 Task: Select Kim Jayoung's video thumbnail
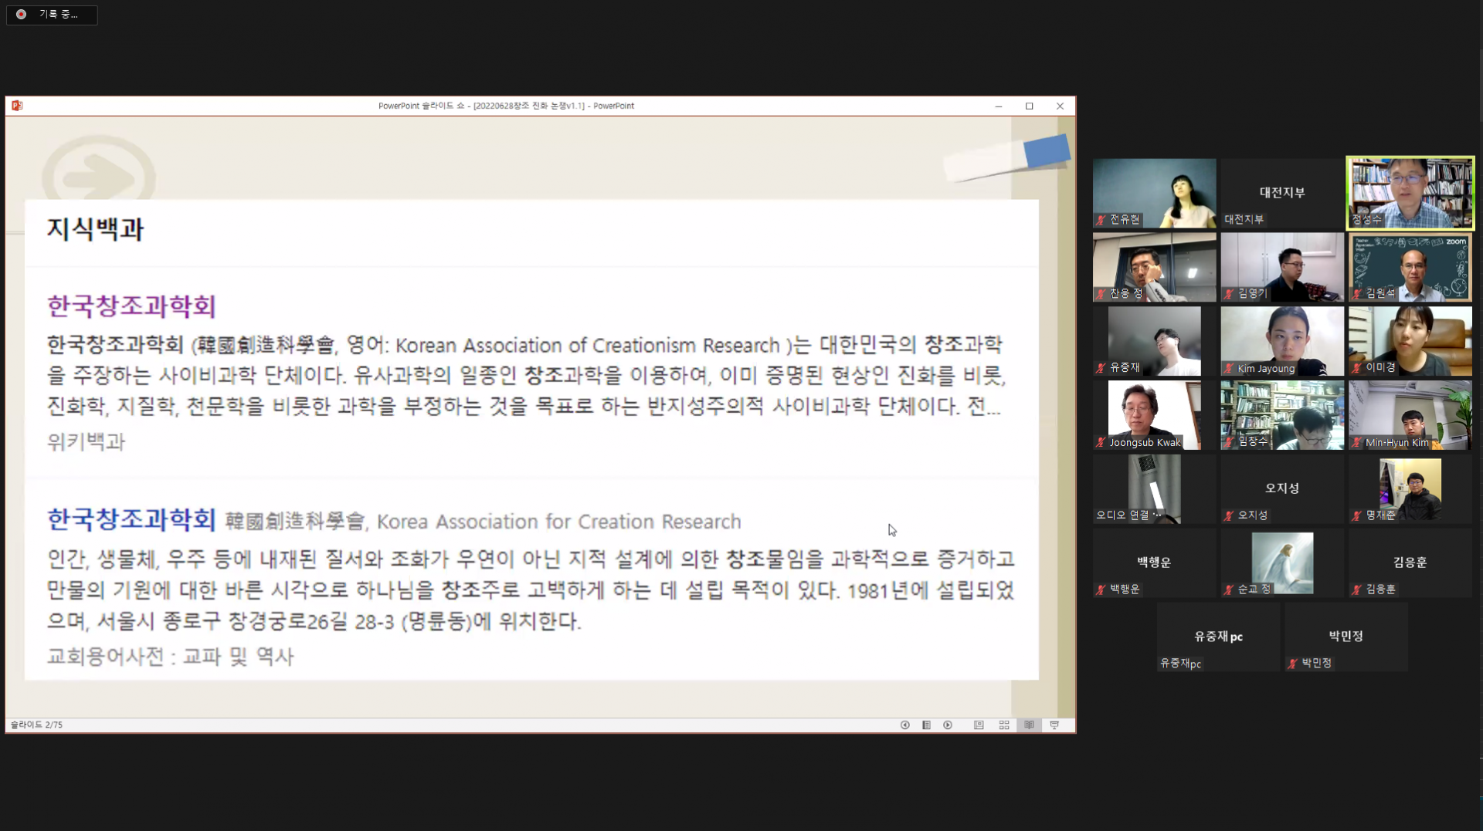click(x=1282, y=341)
